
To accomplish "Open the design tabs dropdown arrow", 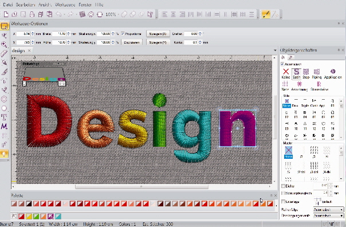I will [x=275, y=50].
